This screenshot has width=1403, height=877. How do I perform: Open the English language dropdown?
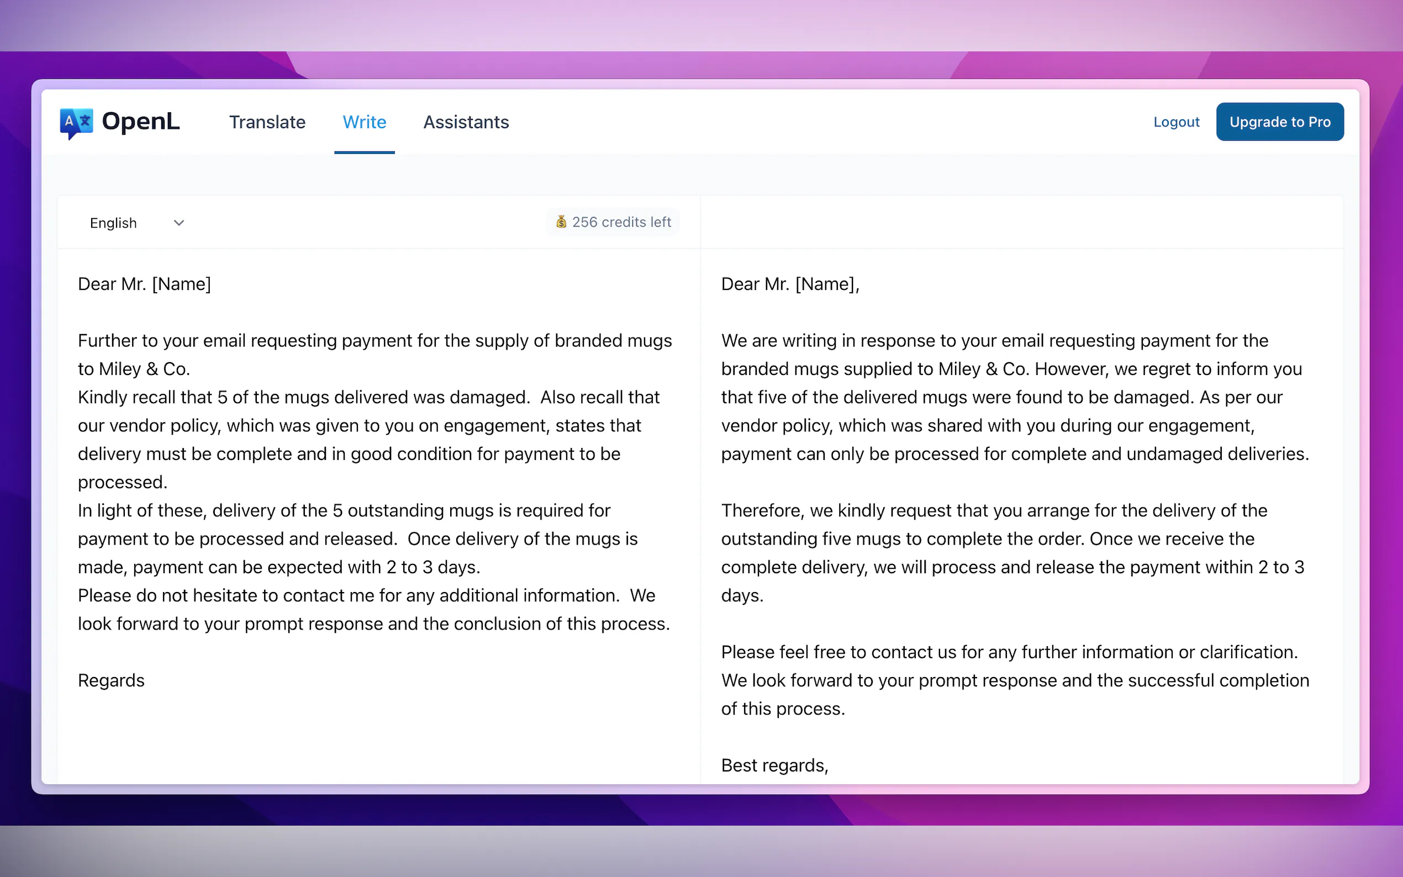tap(114, 223)
